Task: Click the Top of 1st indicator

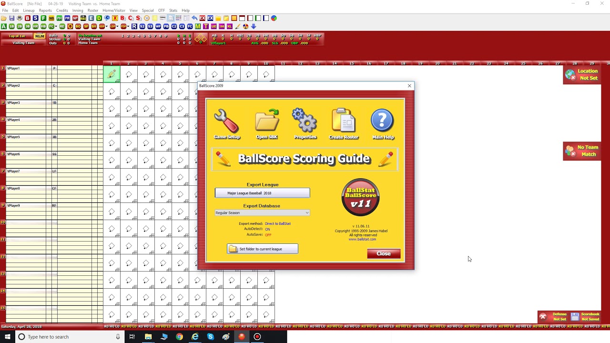Action: 17,36
